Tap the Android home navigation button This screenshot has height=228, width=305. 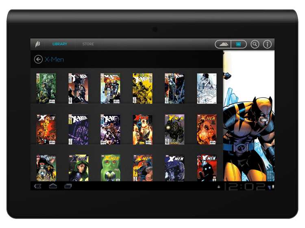pos(53,186)
